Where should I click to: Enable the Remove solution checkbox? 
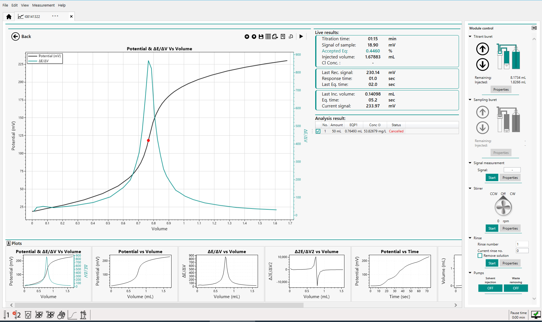480,256
